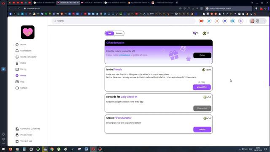Open the @CrushonAI Twitter link
Viewport: 270px width, 152px height.
coord(125,55)
